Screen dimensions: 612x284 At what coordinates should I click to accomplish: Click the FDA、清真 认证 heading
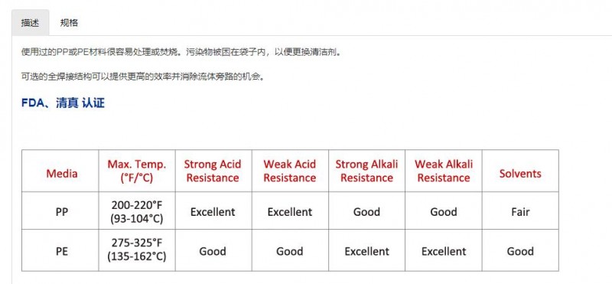63,103
